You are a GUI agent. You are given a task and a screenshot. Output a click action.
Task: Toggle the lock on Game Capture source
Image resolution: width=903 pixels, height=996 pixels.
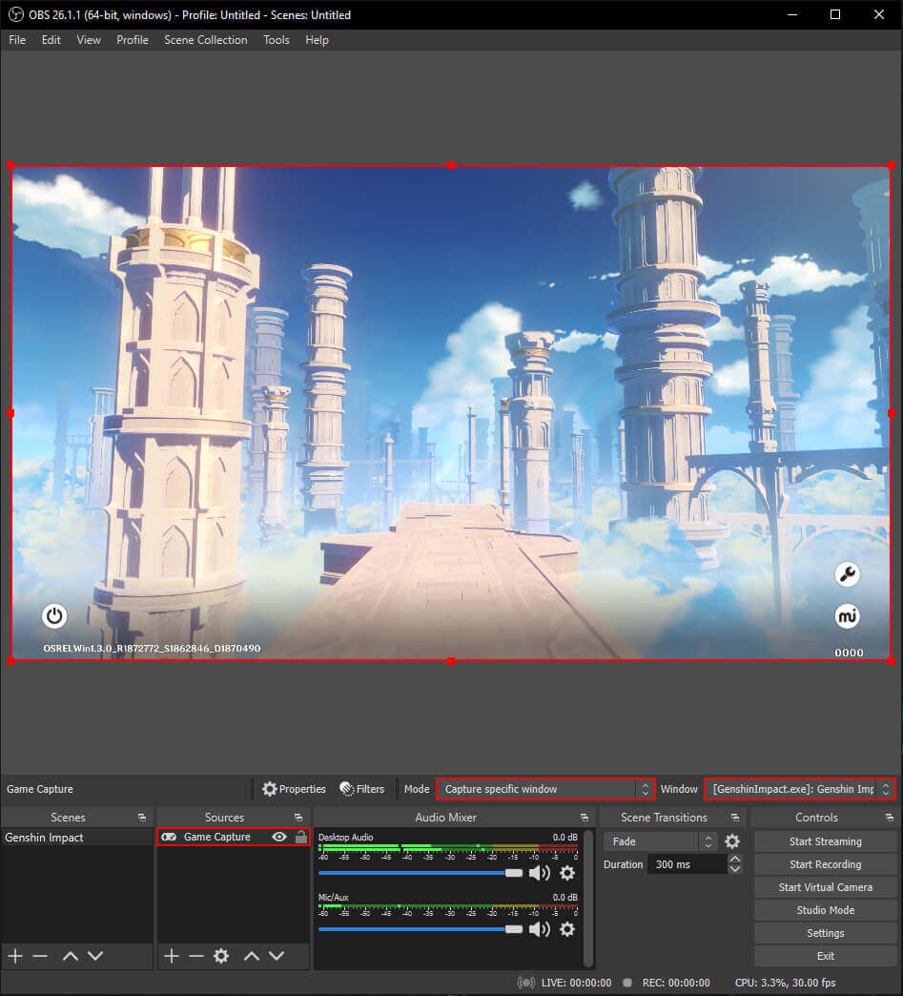coord(301,838)
